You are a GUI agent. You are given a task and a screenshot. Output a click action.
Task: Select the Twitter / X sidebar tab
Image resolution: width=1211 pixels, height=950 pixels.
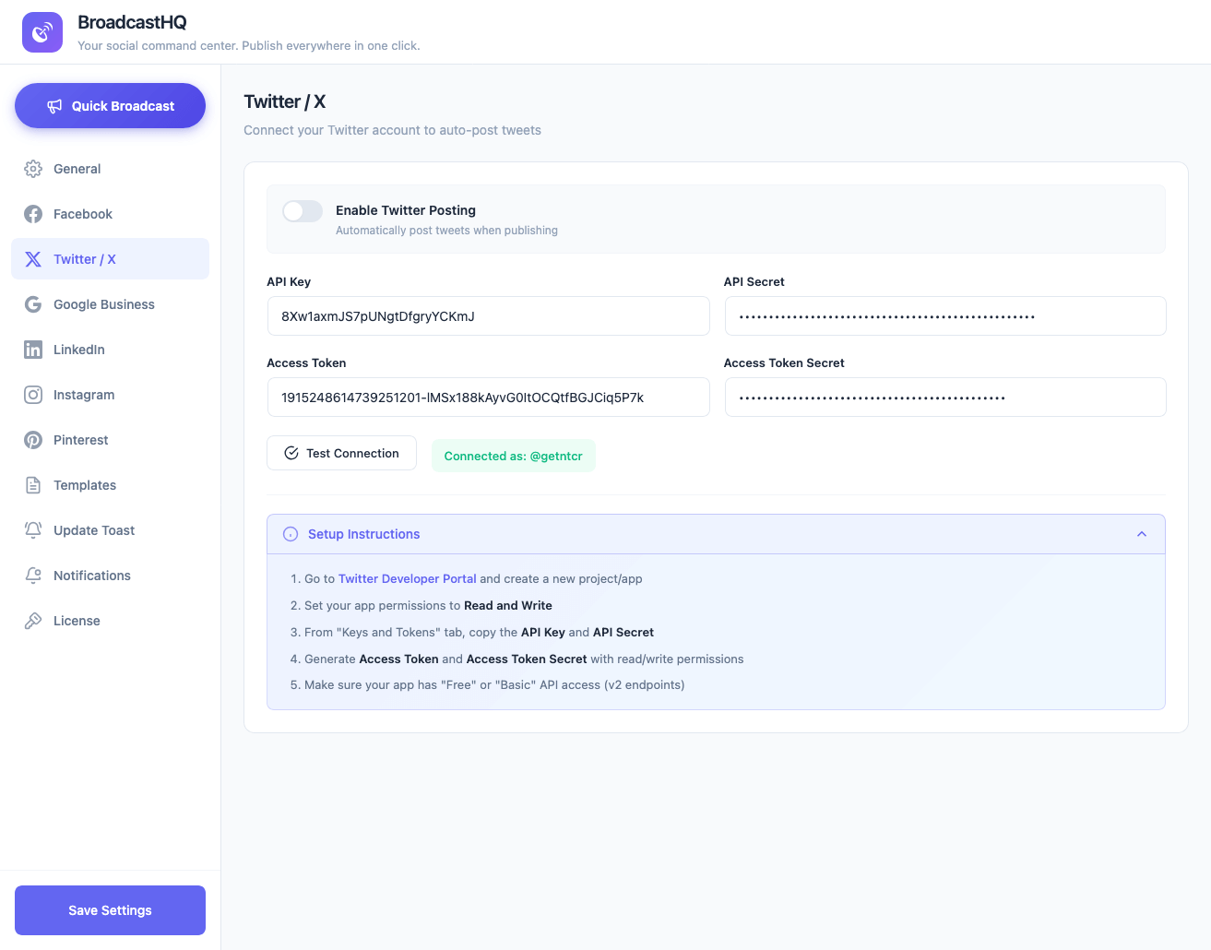85,259
